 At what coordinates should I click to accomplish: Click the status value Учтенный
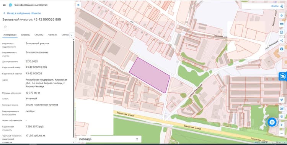point(31,98)
